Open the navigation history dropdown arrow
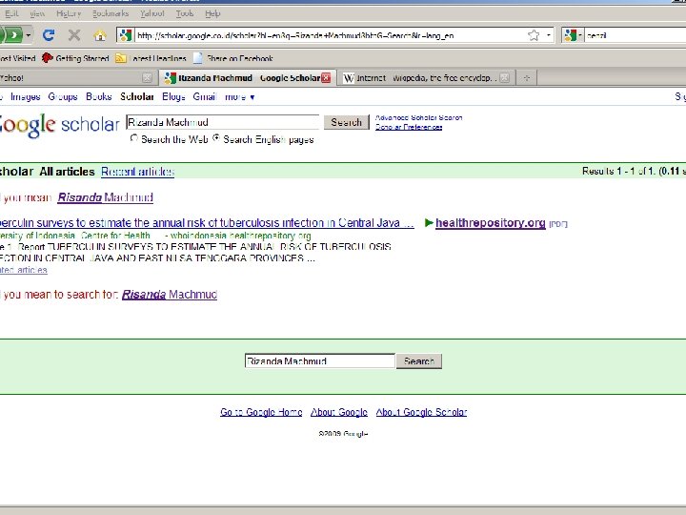 click(29, 34)
